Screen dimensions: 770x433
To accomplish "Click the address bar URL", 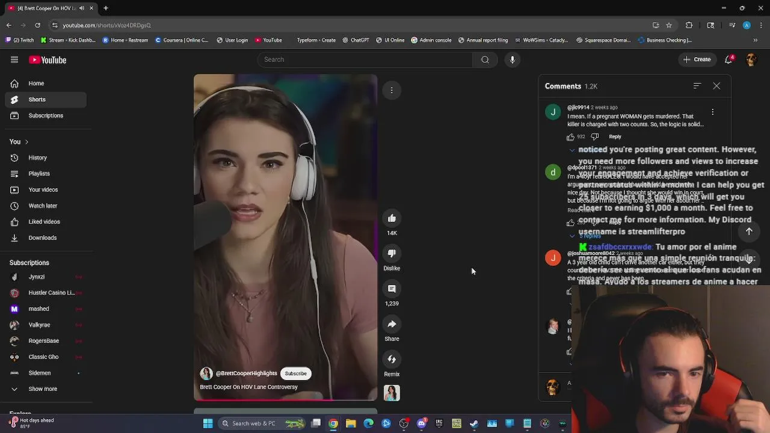I will [106, 25].
